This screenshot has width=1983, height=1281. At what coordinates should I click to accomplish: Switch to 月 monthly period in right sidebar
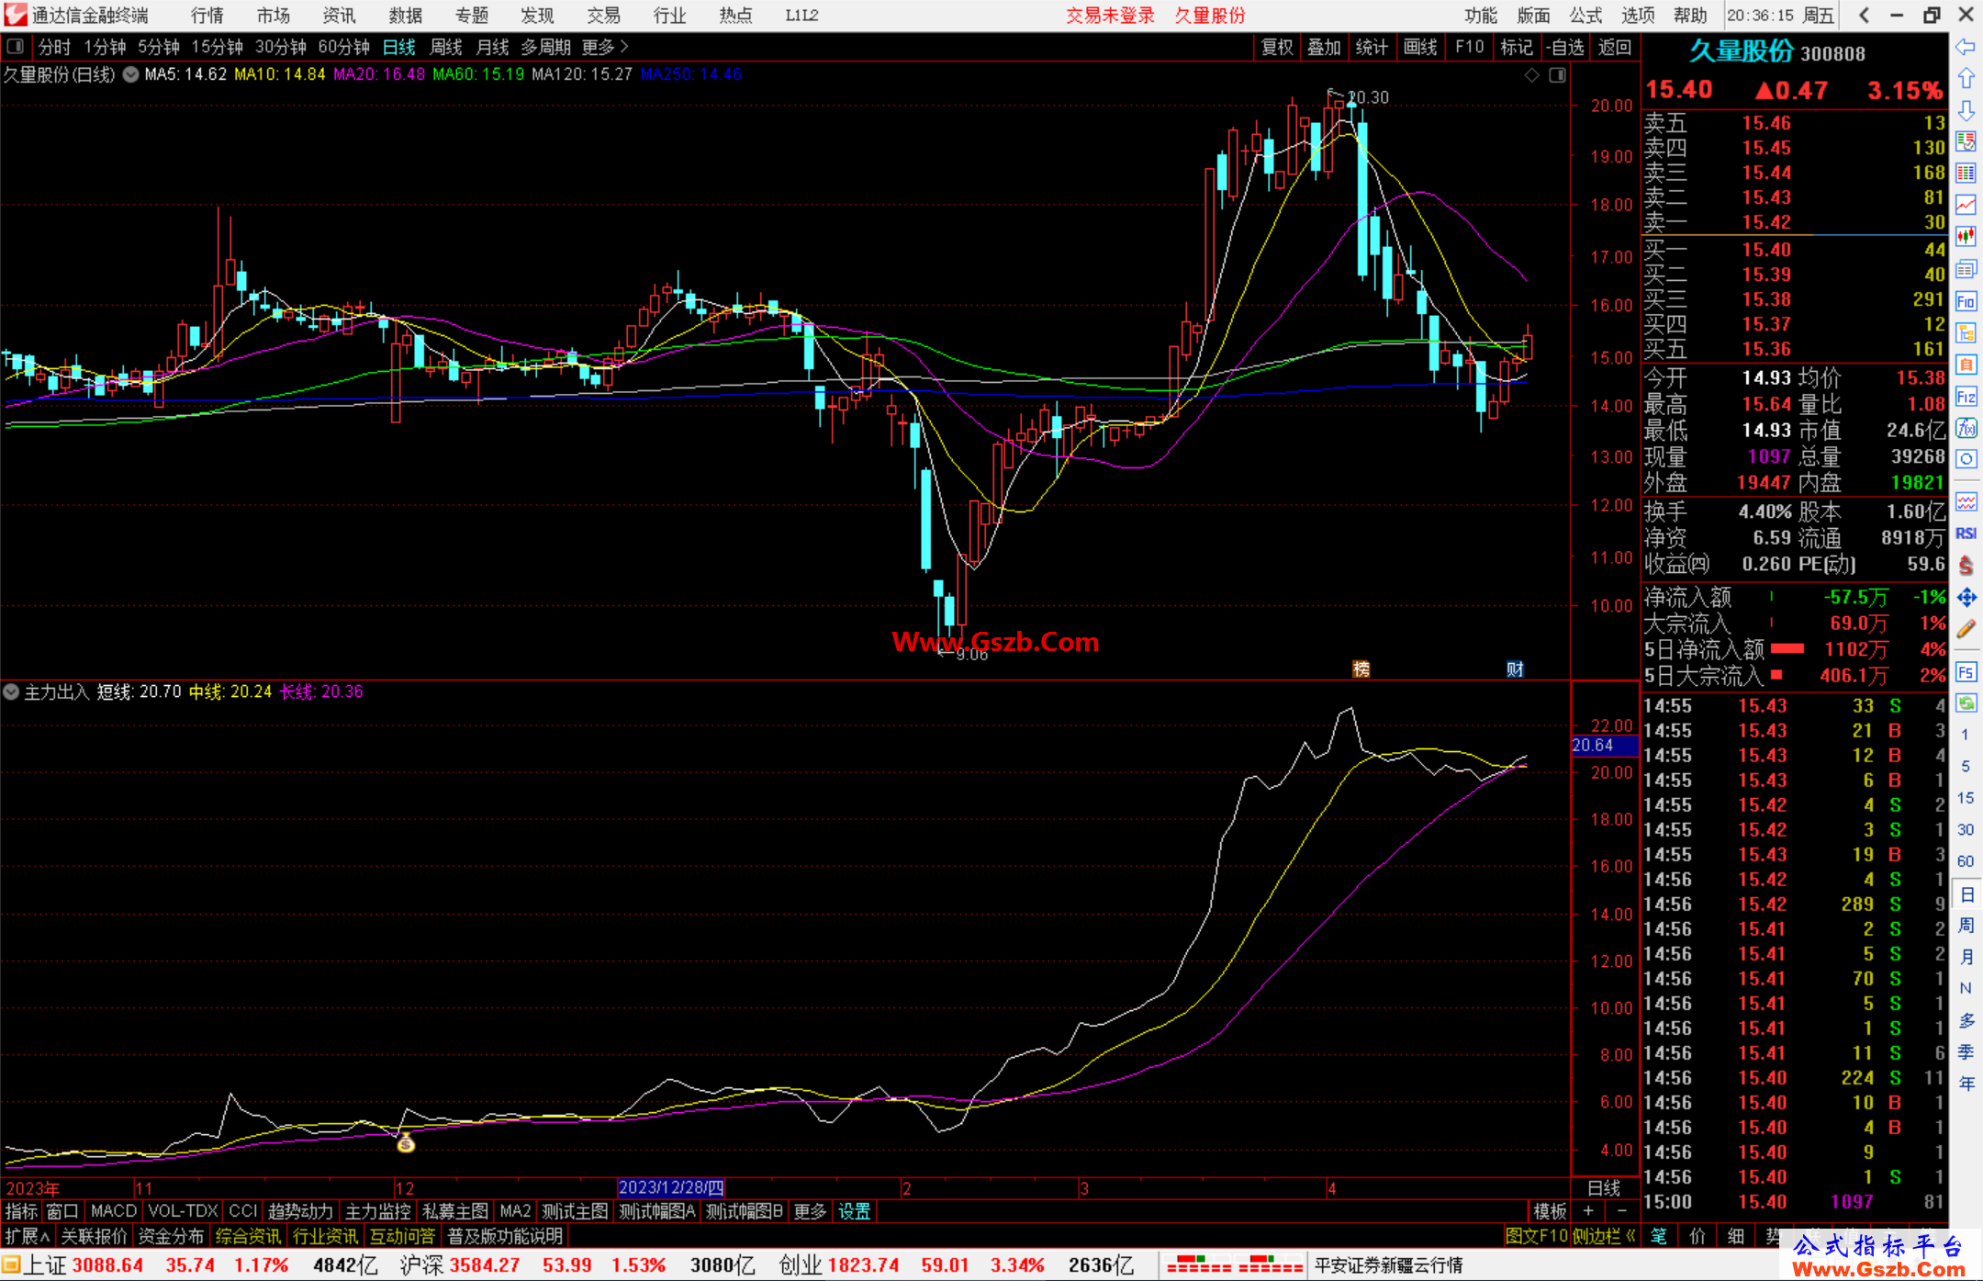click(1966, 957)
